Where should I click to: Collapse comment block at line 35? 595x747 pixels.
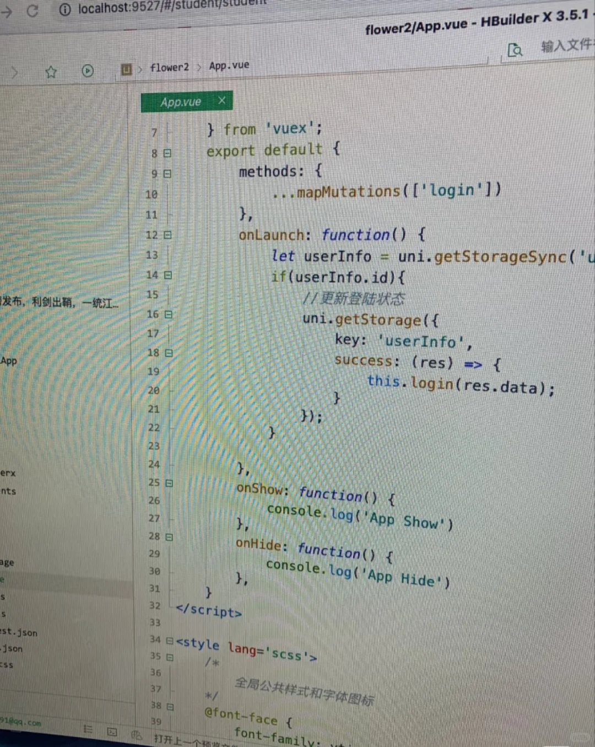(x=170, y=657)
